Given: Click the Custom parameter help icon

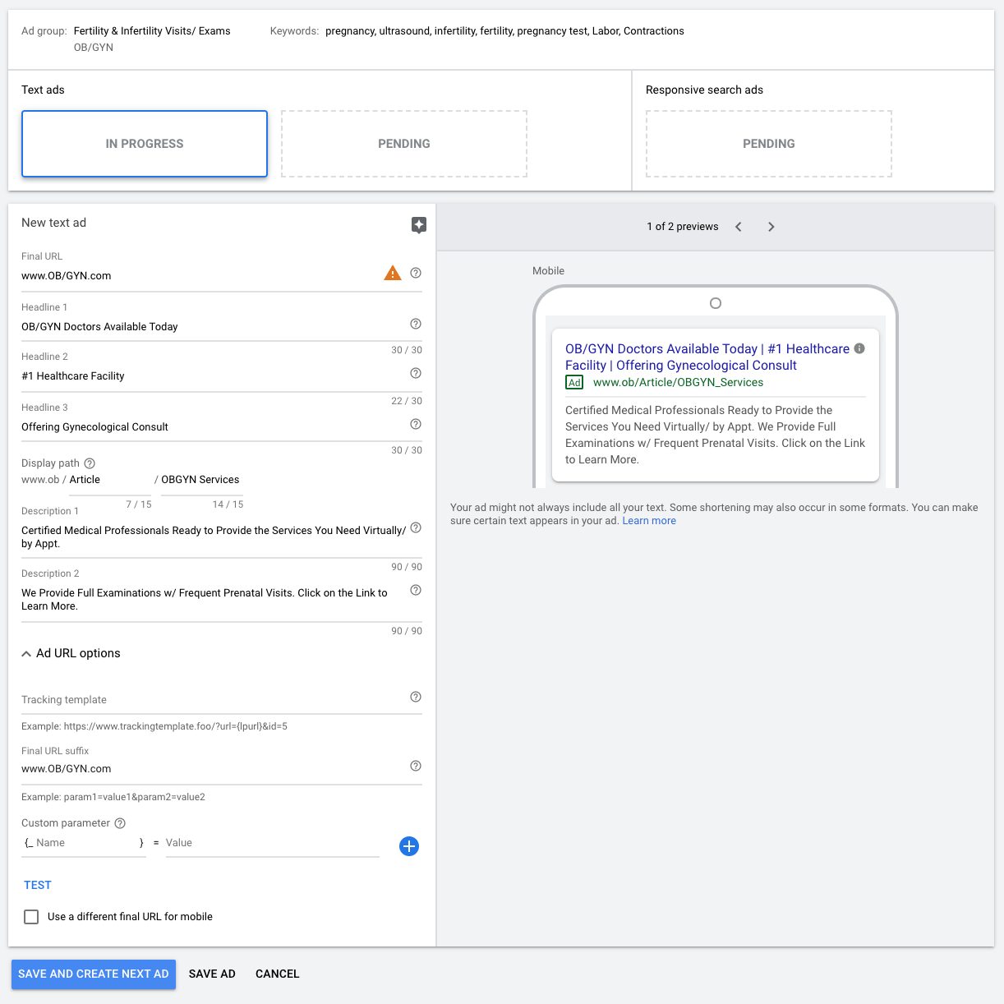Looking at the screenshot, I should point(120,823).
